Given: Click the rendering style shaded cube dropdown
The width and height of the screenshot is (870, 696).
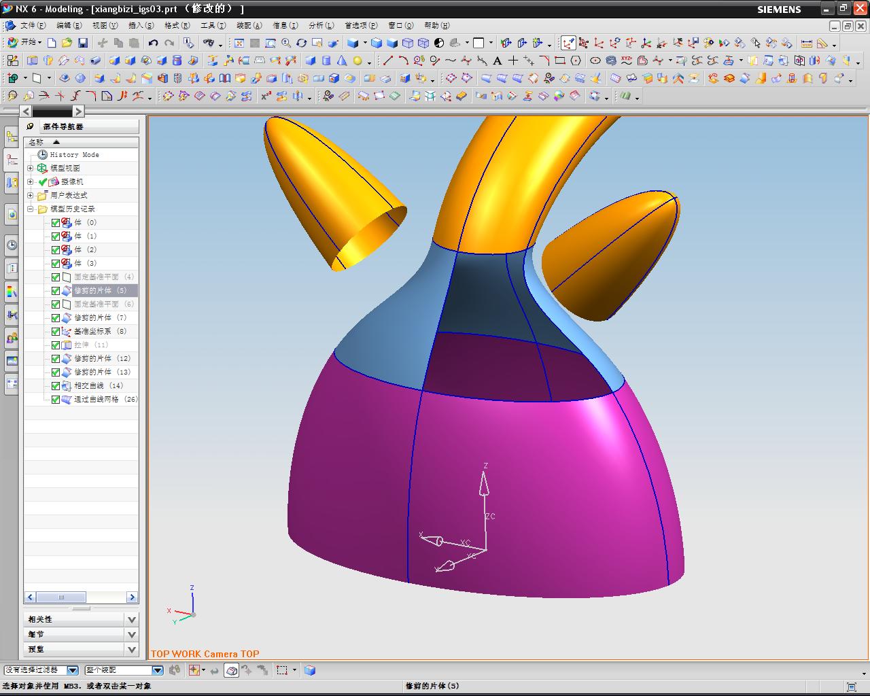Looking at the screenshot, I should pyautogui.click(x=365, y=43).
